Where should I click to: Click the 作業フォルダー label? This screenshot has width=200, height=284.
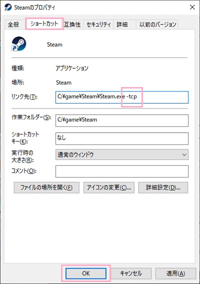point(31,117)
